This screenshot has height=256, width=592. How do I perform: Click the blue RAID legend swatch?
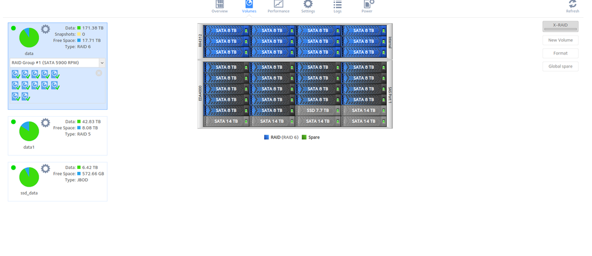click(x=267, y=137)
